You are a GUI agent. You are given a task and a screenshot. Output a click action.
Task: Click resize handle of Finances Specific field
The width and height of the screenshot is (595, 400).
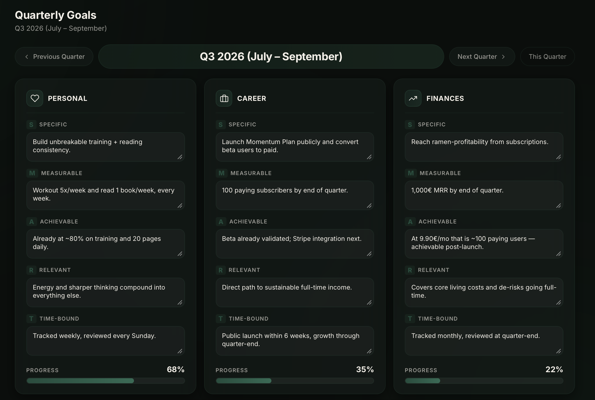[559, 157]
